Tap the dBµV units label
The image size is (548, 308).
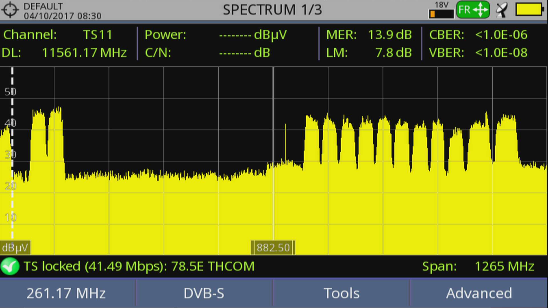(x=15, y=248)
